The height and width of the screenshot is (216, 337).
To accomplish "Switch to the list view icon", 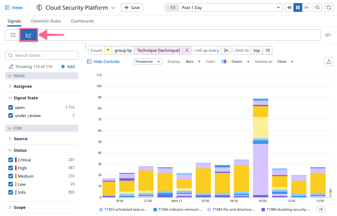I will 13,35.
